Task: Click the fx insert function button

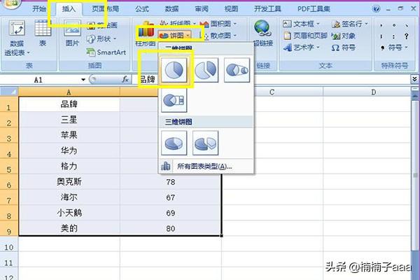Action: coord(125,79)
